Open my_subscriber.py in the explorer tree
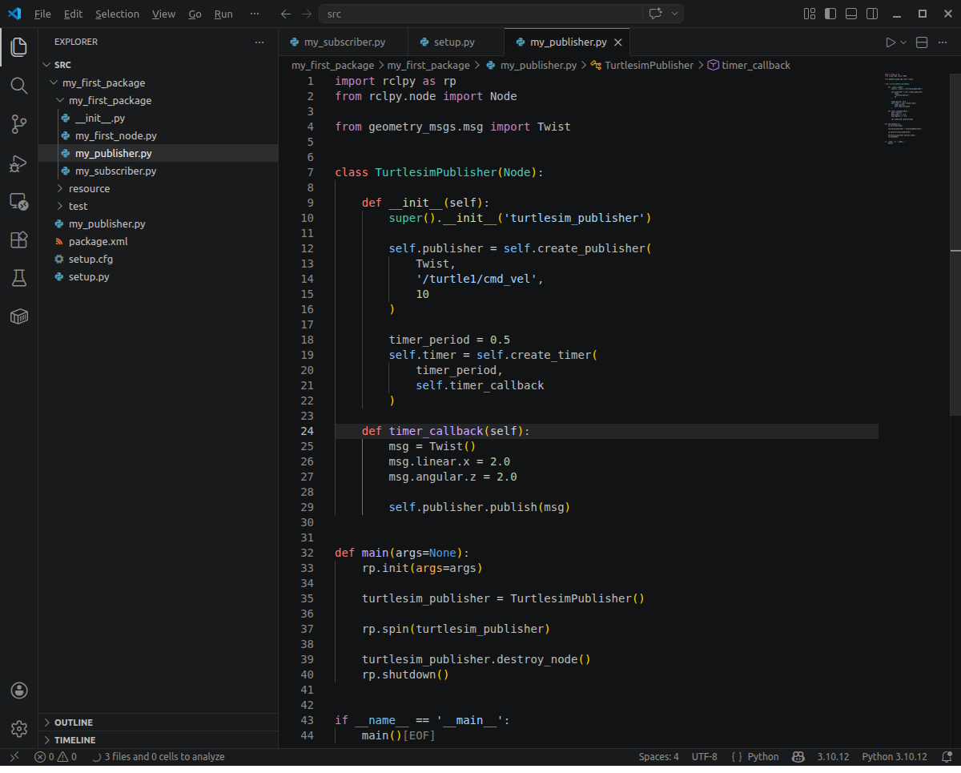Screen dimensions: 961x773 tap(159, 171)
